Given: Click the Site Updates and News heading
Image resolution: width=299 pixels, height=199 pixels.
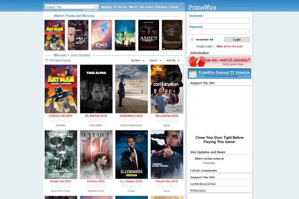Looking at the screenshot, I should click(208, 152).
